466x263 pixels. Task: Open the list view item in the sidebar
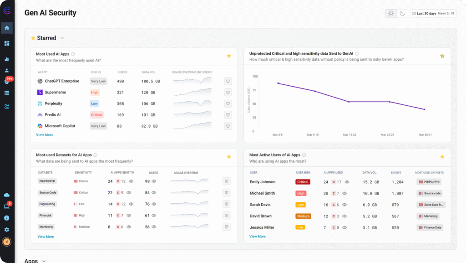[7, 93]
